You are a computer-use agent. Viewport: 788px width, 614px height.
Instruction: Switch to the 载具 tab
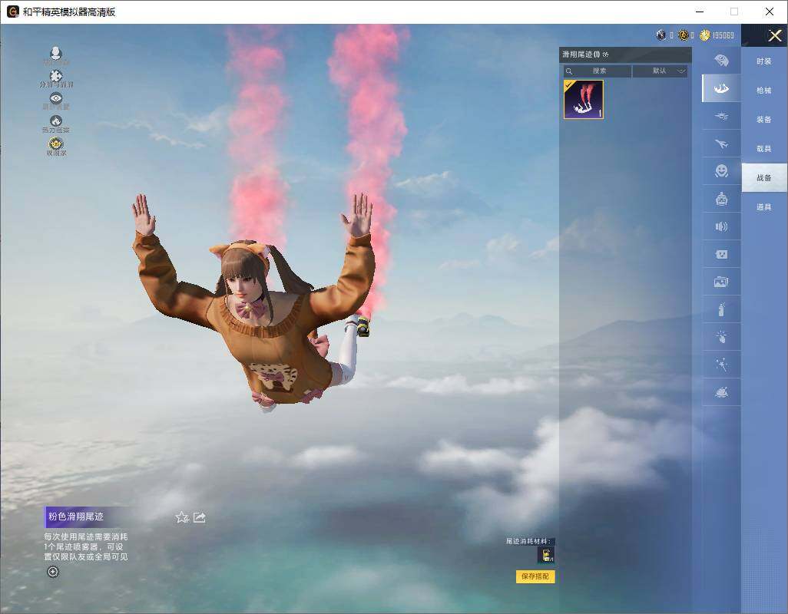click(764, 149)
